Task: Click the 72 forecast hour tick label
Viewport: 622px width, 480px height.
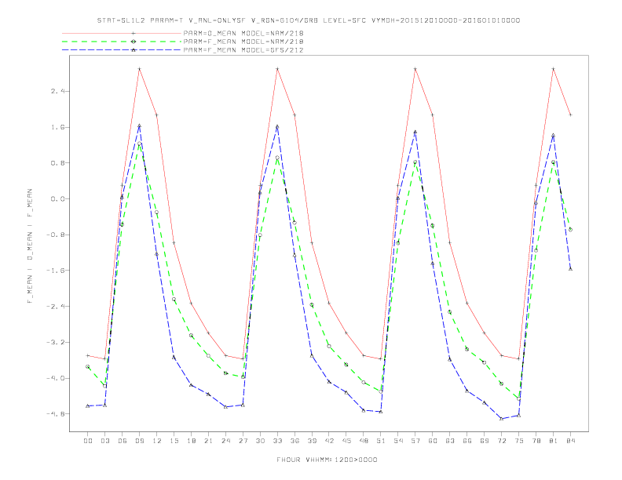Action: click(502, 441)
